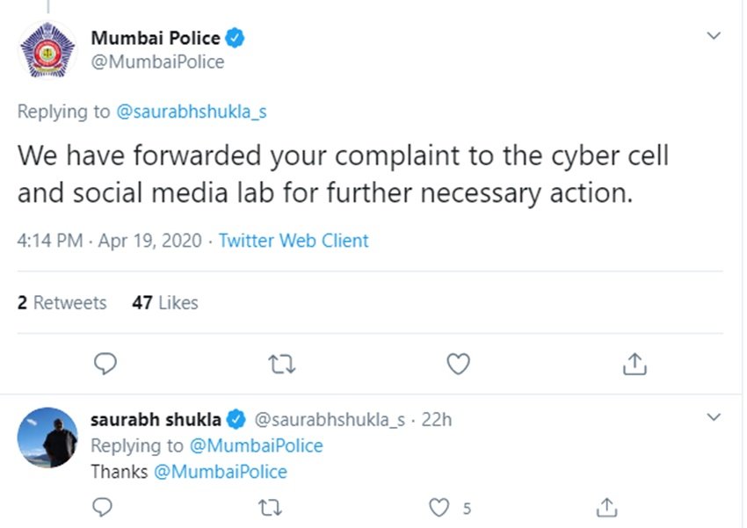Open the @MumbaiPolice mention in Thanks text

tap(221, 472)
